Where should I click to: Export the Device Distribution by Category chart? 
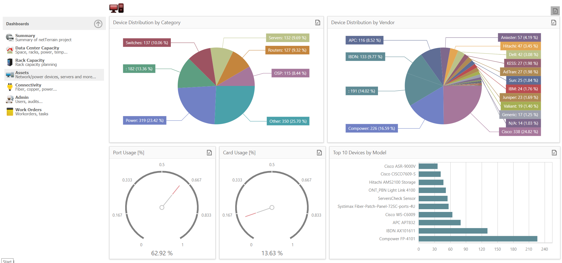pos(317,23)
